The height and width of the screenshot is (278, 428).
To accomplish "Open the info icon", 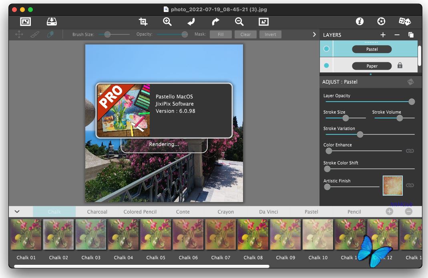I will tap(360, 21).
